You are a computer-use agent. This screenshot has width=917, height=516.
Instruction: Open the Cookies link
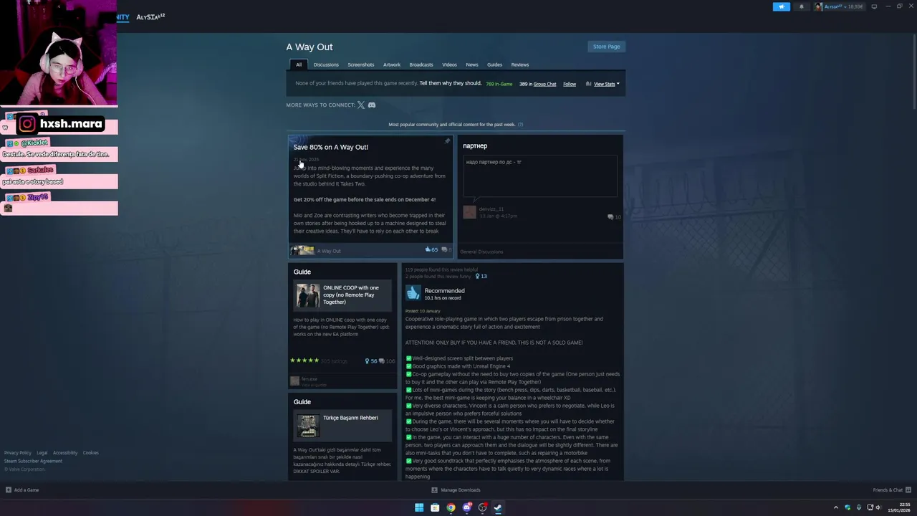click(x=90, y=453)
